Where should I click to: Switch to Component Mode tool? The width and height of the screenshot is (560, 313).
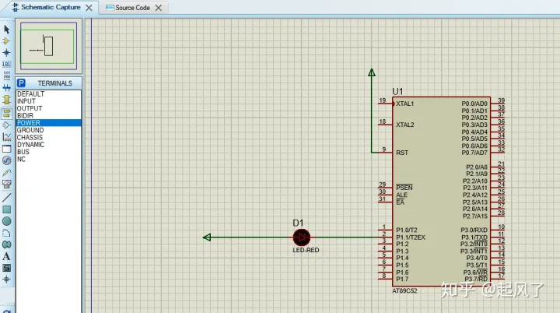coord(6,40)
